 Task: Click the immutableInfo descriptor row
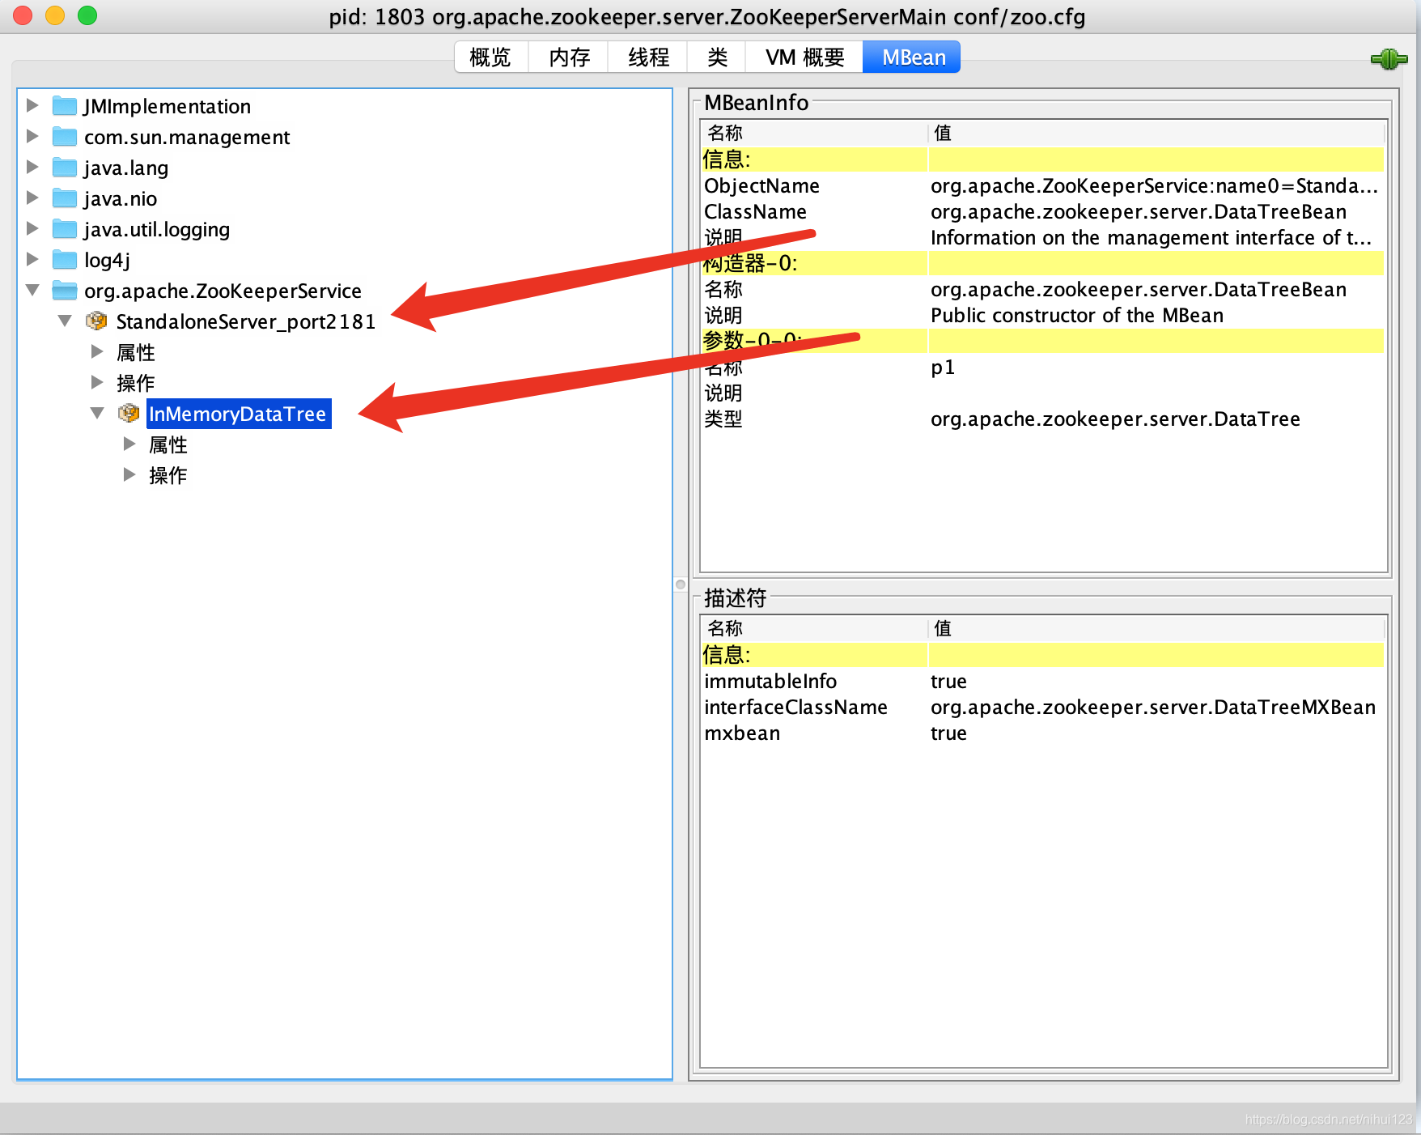(x=1042, y=681)
